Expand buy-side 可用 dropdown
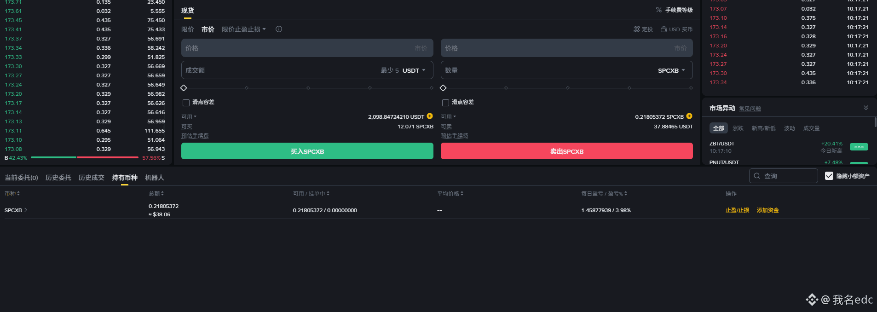The image size is (877, 312). (x=189, y=117)
